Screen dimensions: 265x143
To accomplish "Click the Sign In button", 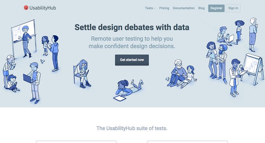I will coord(233,8).
